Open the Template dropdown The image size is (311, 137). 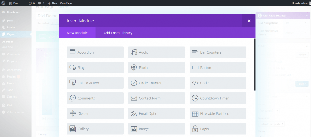(x=272, y=124)
